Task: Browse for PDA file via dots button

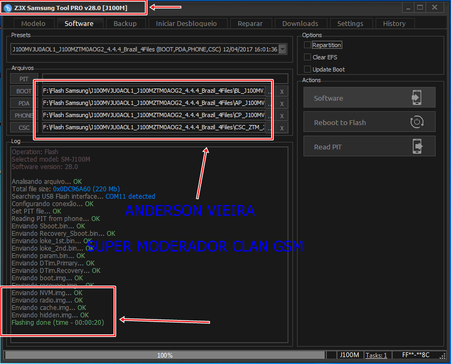Action: tap(269, 103)
